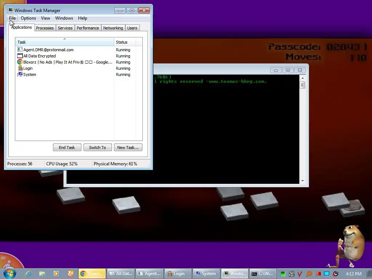Screen dimensions: 372x279
Task: Click the Agent.DMR task icon in list
Action: (20, 49)
